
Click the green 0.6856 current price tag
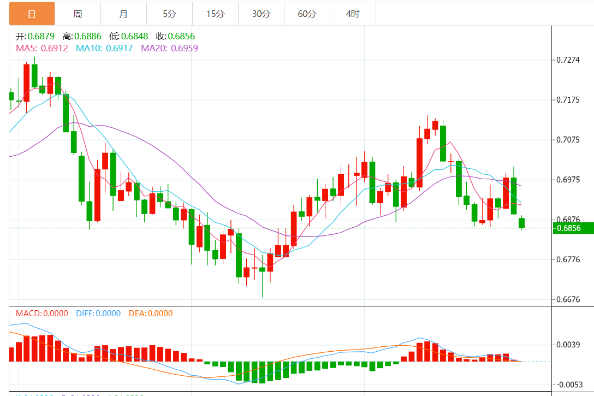tap(573, 228)
